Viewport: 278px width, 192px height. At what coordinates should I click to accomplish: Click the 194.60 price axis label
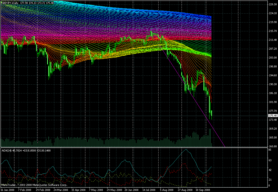pos(273,75)
